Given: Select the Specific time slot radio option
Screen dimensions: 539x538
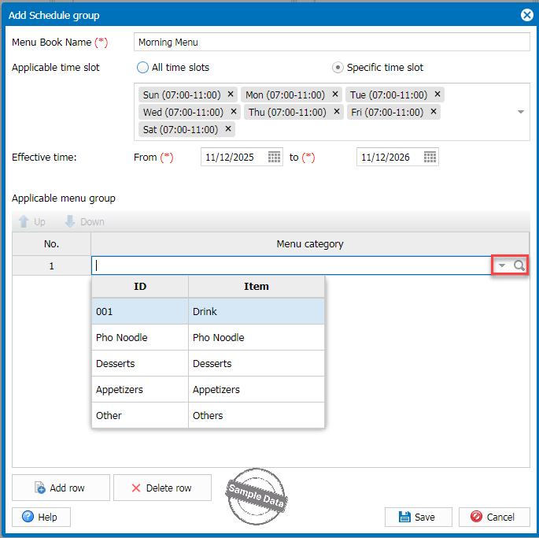Looking at the screenshot, I should tap(338, 68).
